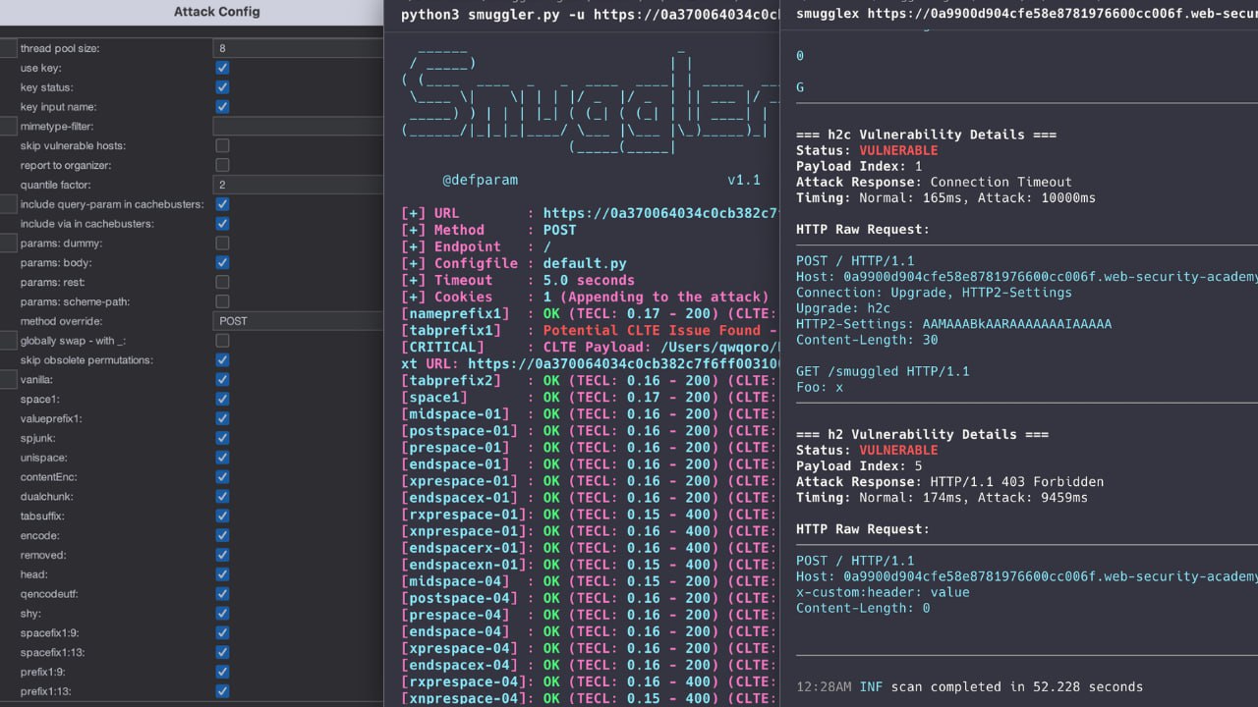Image resolution: width=1258 pixels, height=707 pixels.
Task: Toggle the 'spacefix1:13' checkbox
Action: [x=222, y=652]
